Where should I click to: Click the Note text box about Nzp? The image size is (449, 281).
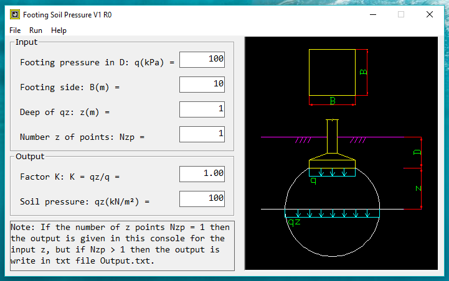click(x=122, y=246)
